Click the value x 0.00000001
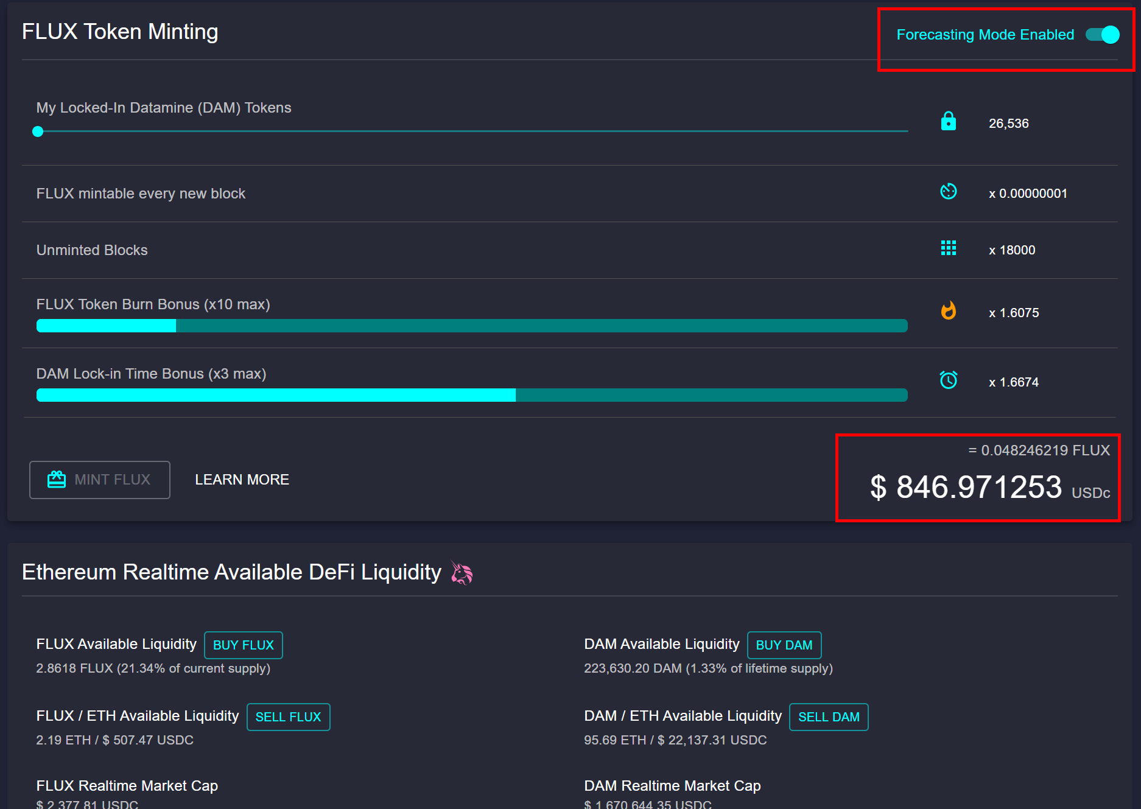 (1028, 194)
